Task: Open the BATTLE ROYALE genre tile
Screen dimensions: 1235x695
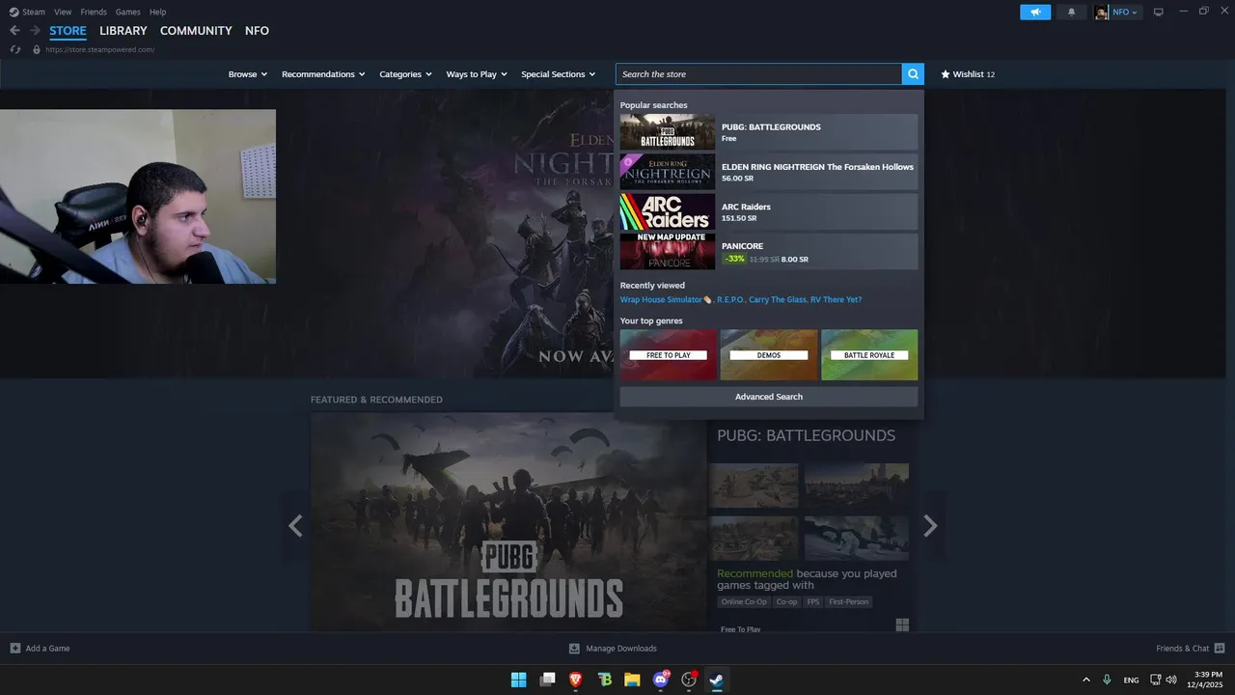Action: (869, 355)
